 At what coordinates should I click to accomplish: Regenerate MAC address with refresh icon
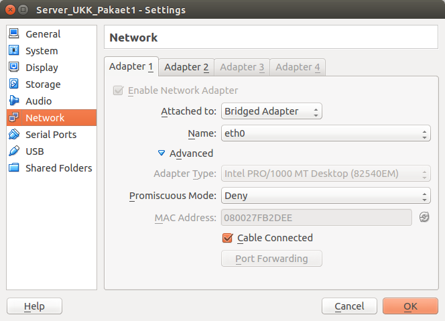tap(424, 217)
